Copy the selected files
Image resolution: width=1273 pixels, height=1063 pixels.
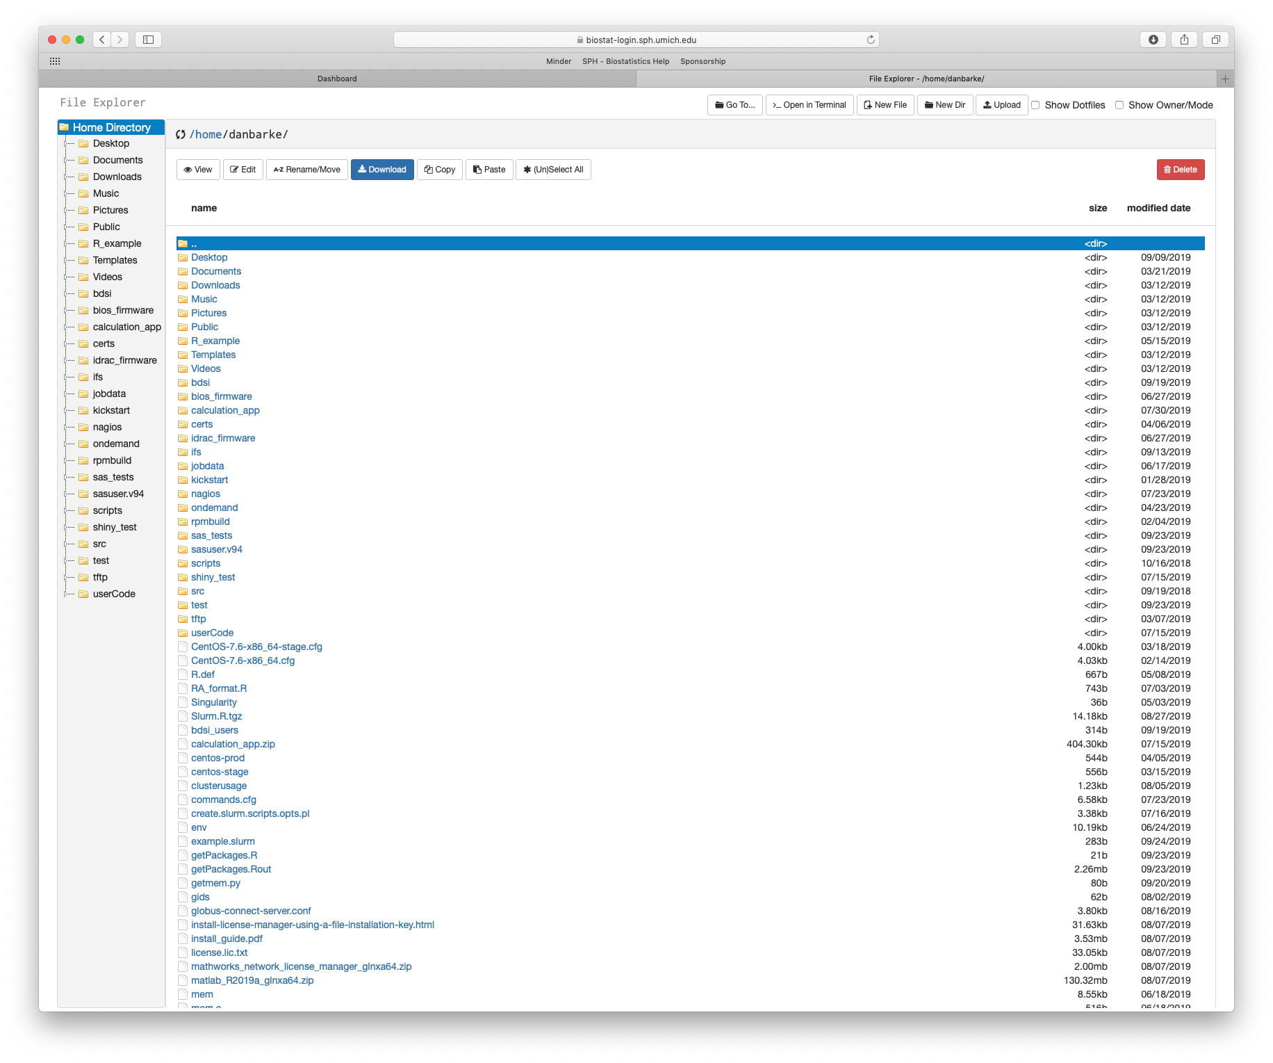tap(439, 169)
